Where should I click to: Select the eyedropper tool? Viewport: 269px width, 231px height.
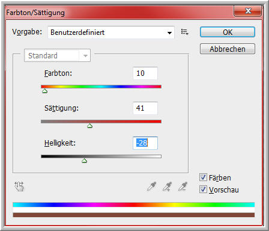click(151, 186)
